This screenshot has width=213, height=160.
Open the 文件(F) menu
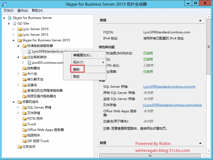(x=9, y=11)
